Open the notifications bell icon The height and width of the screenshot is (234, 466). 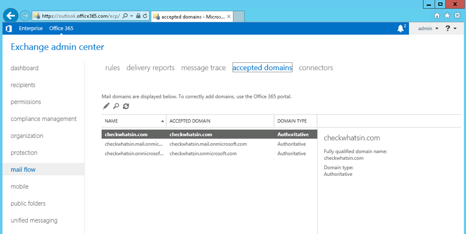tap(401, 29)
